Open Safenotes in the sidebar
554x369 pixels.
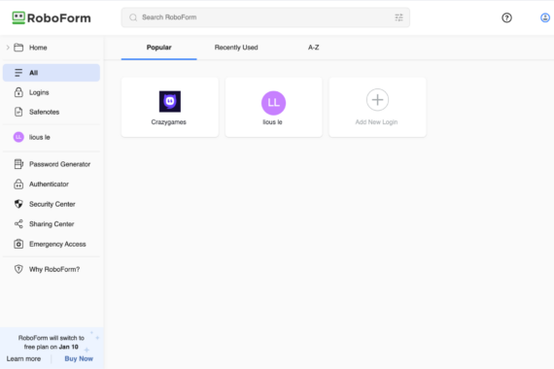tap(44, 112)
